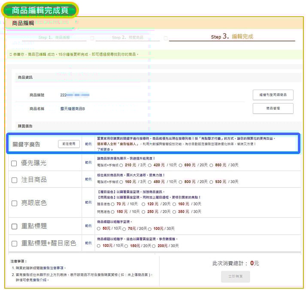
Task: Check the 優先曝光 checkbox
Action: pos(14,163)
